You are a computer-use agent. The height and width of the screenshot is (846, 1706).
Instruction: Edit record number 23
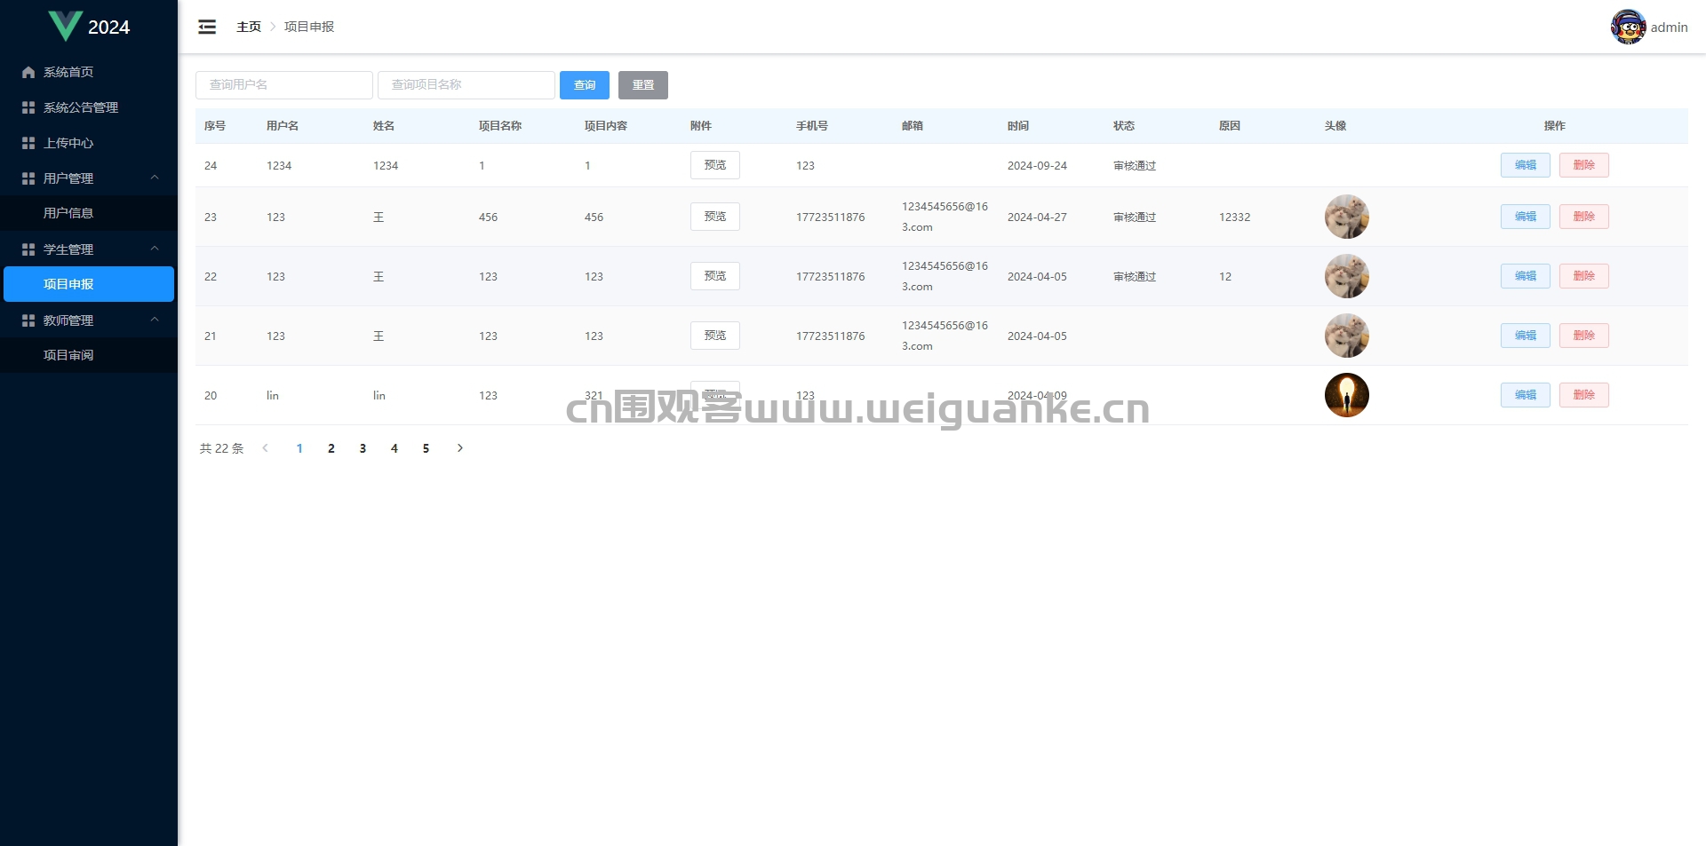(x=1526, y=217)
